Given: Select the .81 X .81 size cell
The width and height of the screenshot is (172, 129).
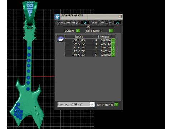Looking at the screenshot, I should pyautogui.click(x=78, y=47).
